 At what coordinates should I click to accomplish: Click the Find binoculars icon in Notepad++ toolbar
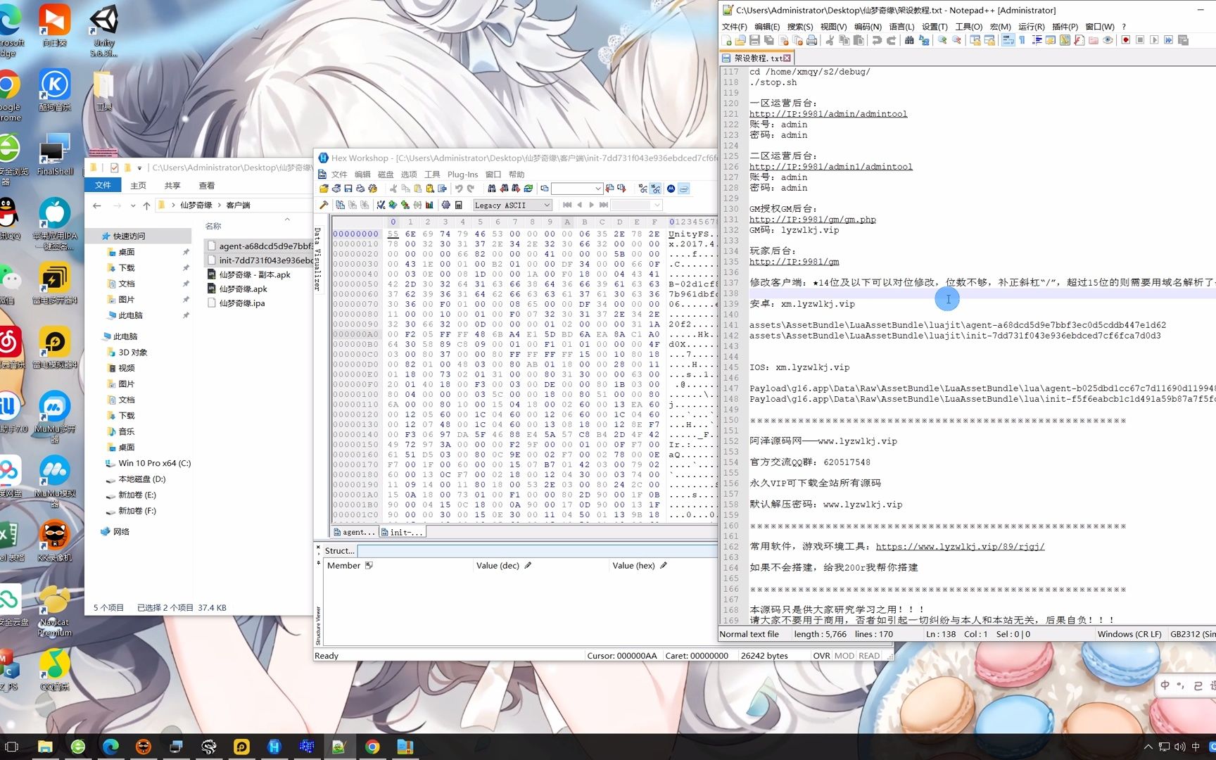click(x=909, y=40)
